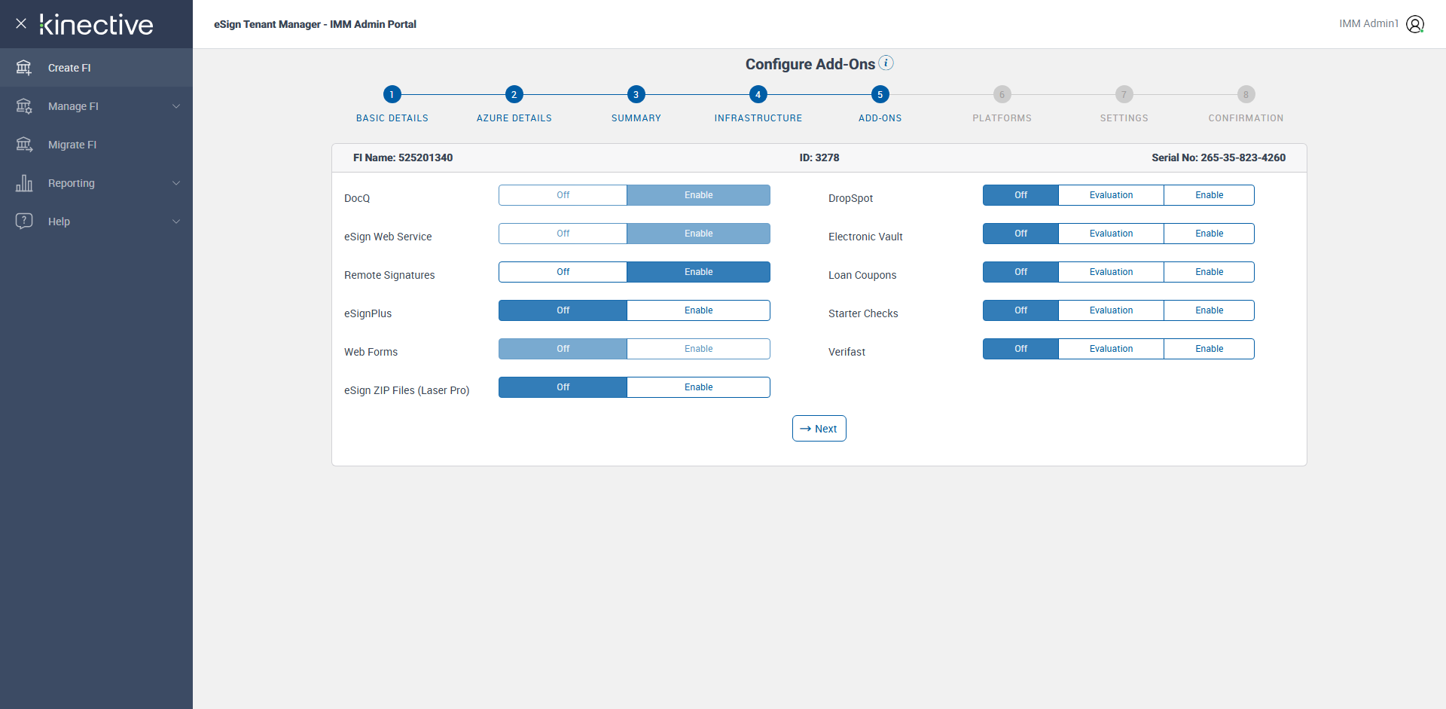Click the INFRASTRUCTURE step label
The image size is (1446, 709).
click(x=758, y=118)
